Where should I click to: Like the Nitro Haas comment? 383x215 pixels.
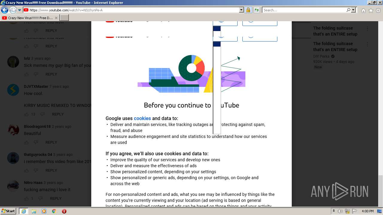(x=26, y=199)
